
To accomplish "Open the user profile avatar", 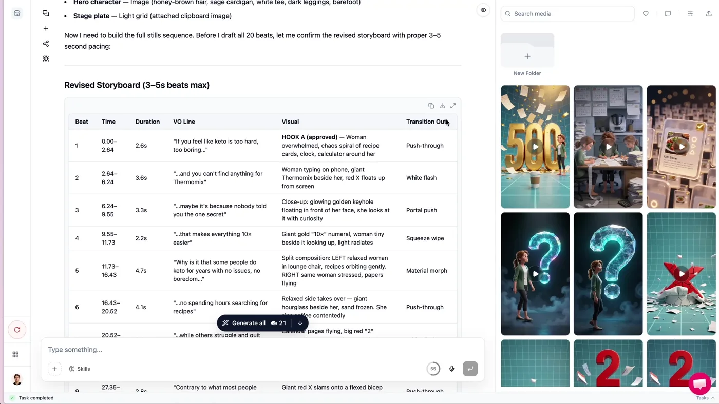I will [17, 379].
